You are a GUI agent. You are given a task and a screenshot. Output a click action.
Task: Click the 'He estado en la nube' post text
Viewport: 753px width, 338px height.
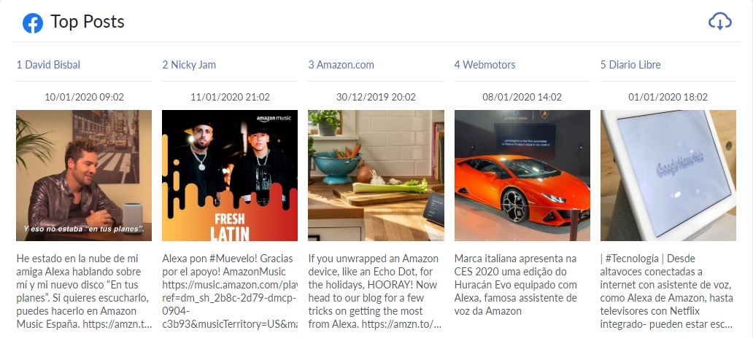coord(84,291)
